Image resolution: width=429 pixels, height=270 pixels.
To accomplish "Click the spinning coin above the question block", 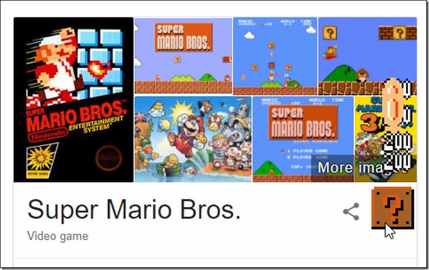I will pos(393,104).
